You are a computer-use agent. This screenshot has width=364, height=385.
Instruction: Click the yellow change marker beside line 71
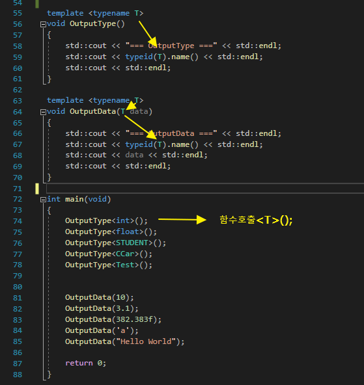pos(37,189)
